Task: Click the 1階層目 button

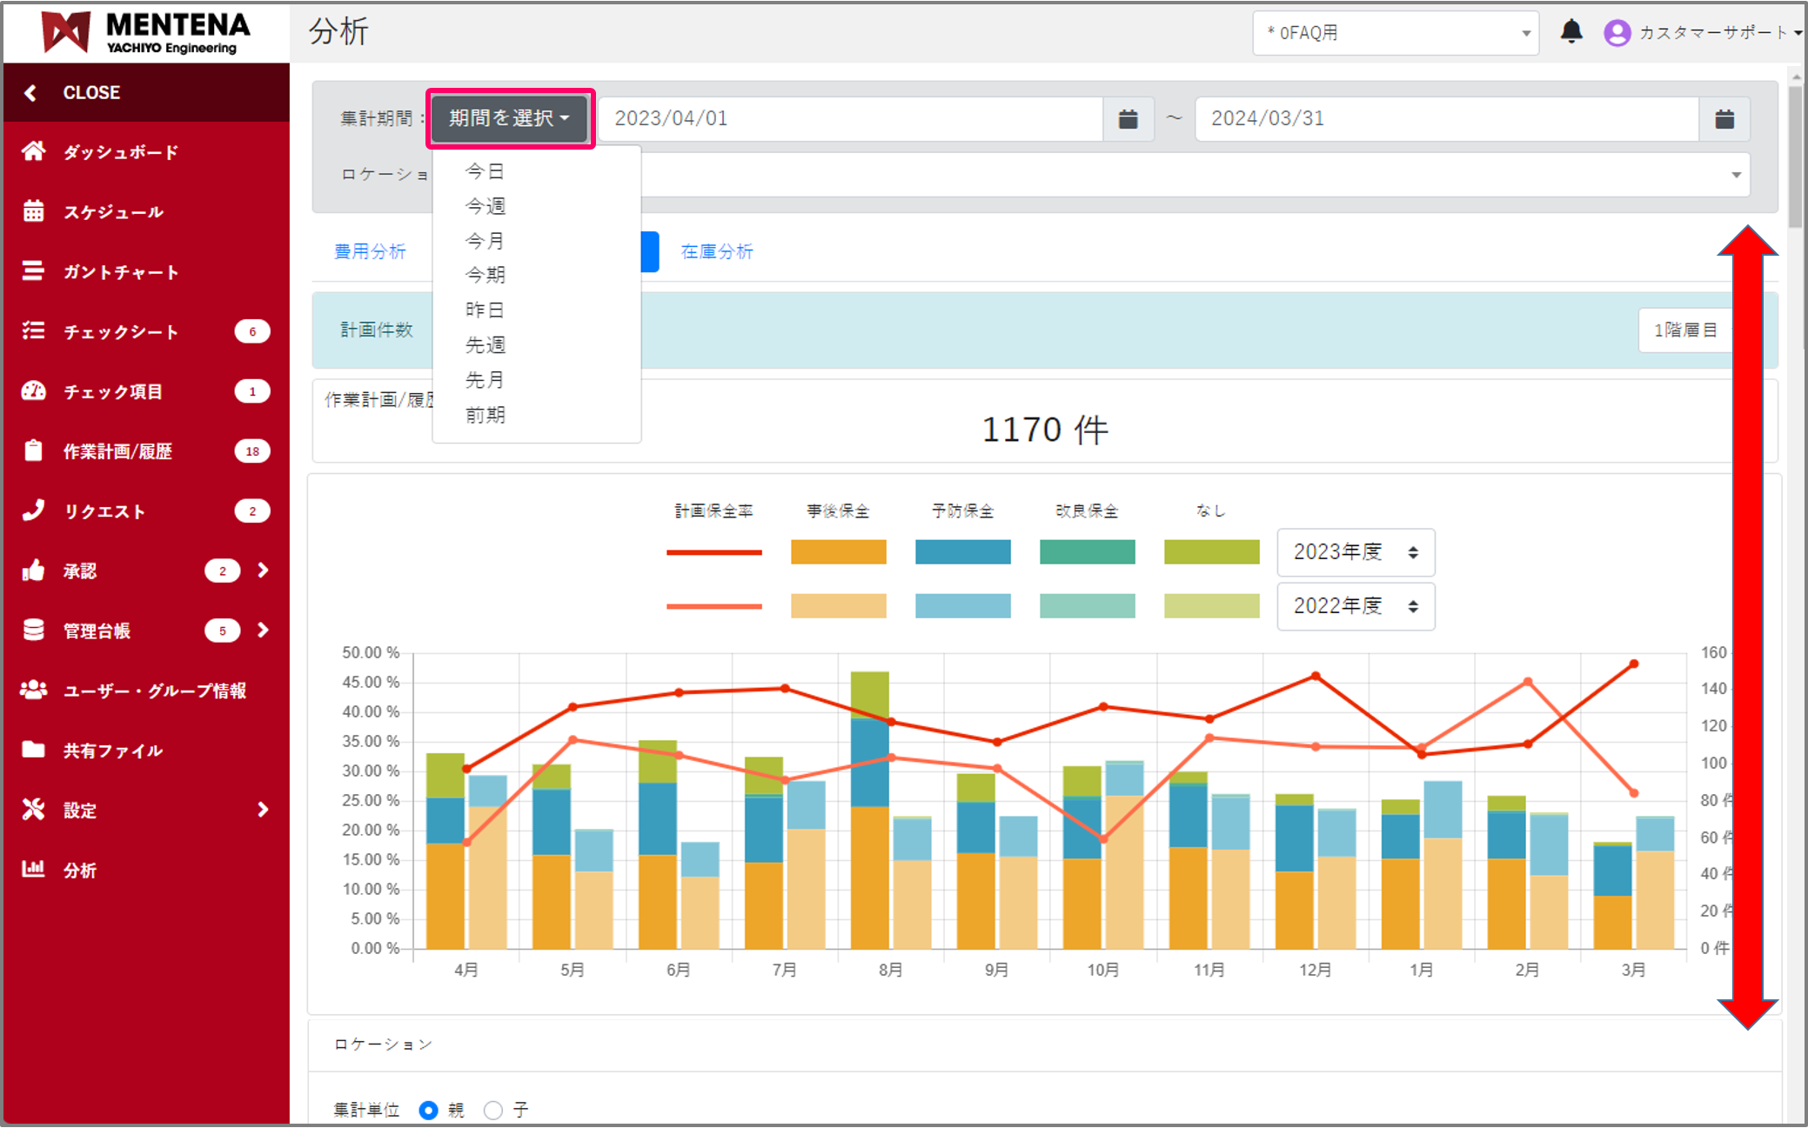Action: pyautogui.click(x=1684, y=330)
